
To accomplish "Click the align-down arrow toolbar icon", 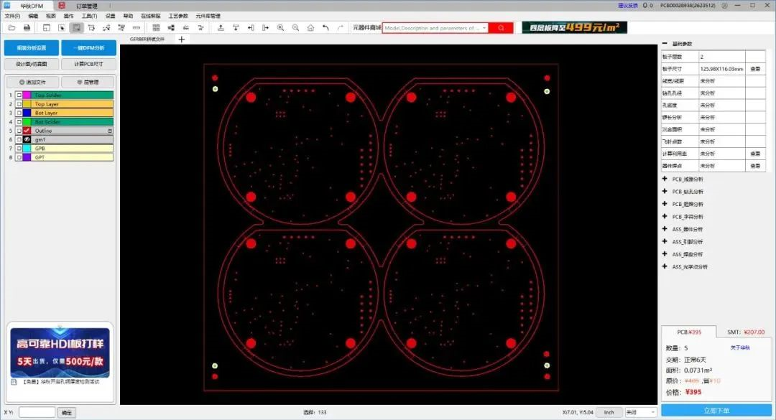I will [x=236, y=28].
